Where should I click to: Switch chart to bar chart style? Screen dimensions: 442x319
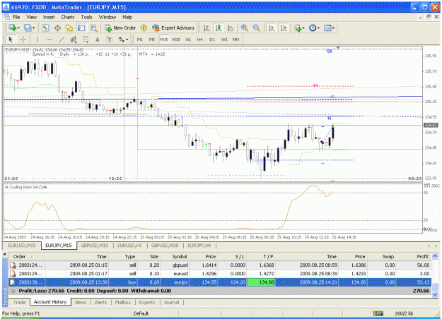[x=207, y=28]
